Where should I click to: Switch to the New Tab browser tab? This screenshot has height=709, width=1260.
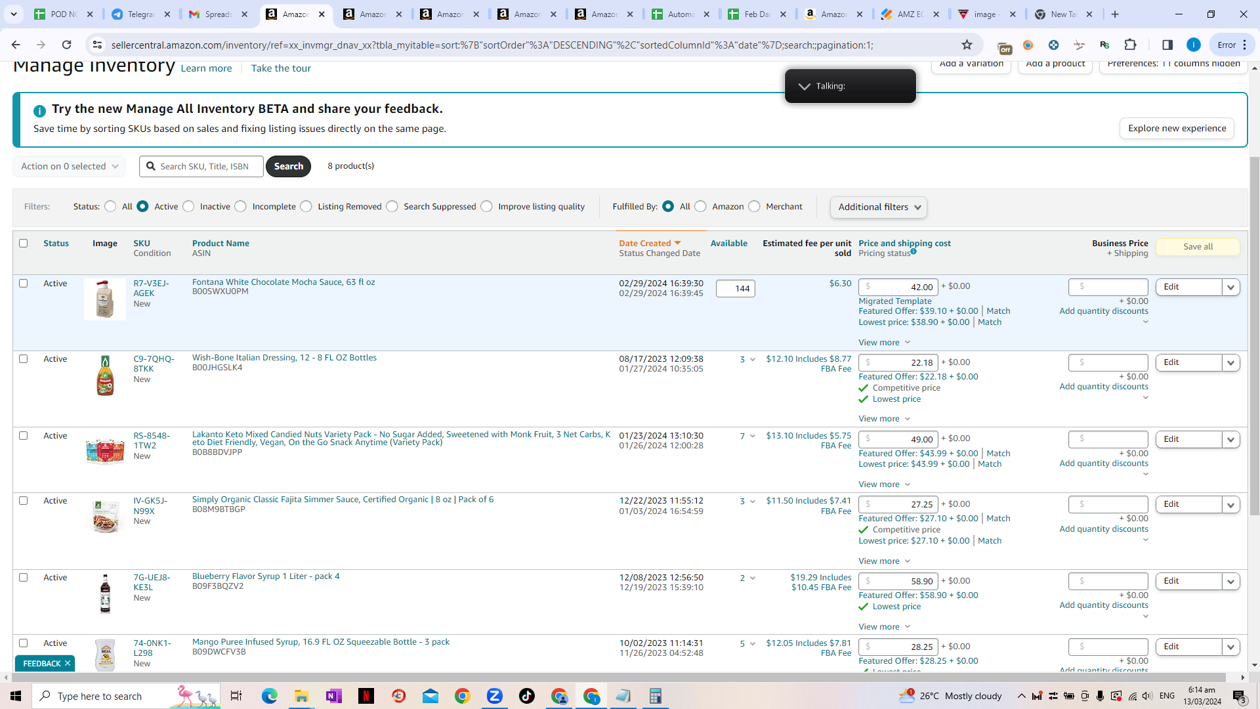pos(1065,14)
